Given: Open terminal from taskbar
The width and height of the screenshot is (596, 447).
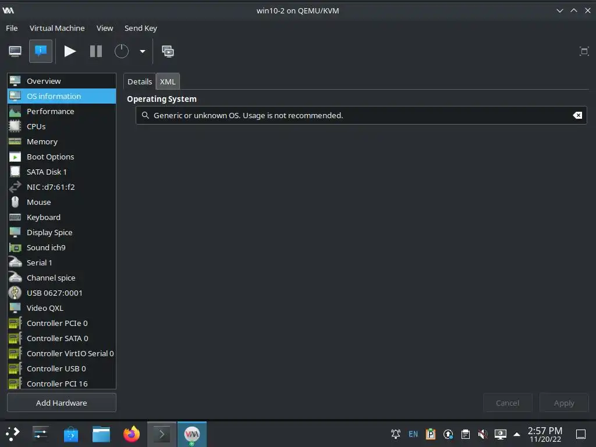Looking at the screenshot, I should pyautogui.click(x=162, y=434).
